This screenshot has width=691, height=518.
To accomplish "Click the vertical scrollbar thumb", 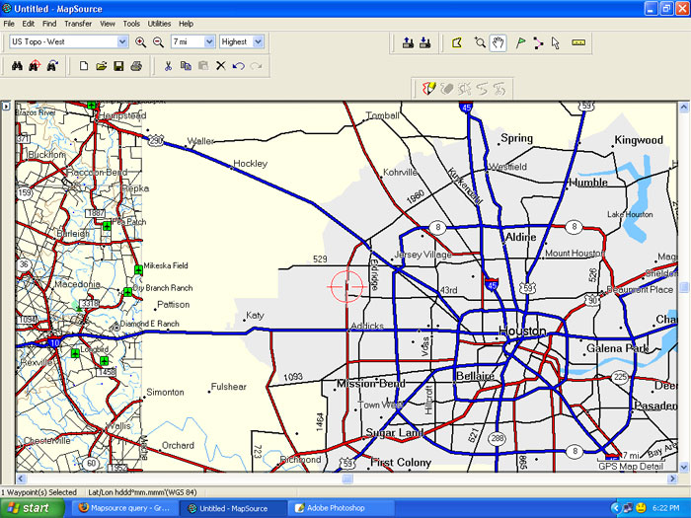I will (684, 287).
